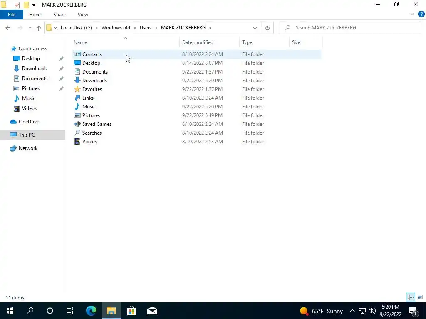Viewport: 426px width, 319px height.
Task: Open the address bar history dropdown
Action: tap(255, 28)
